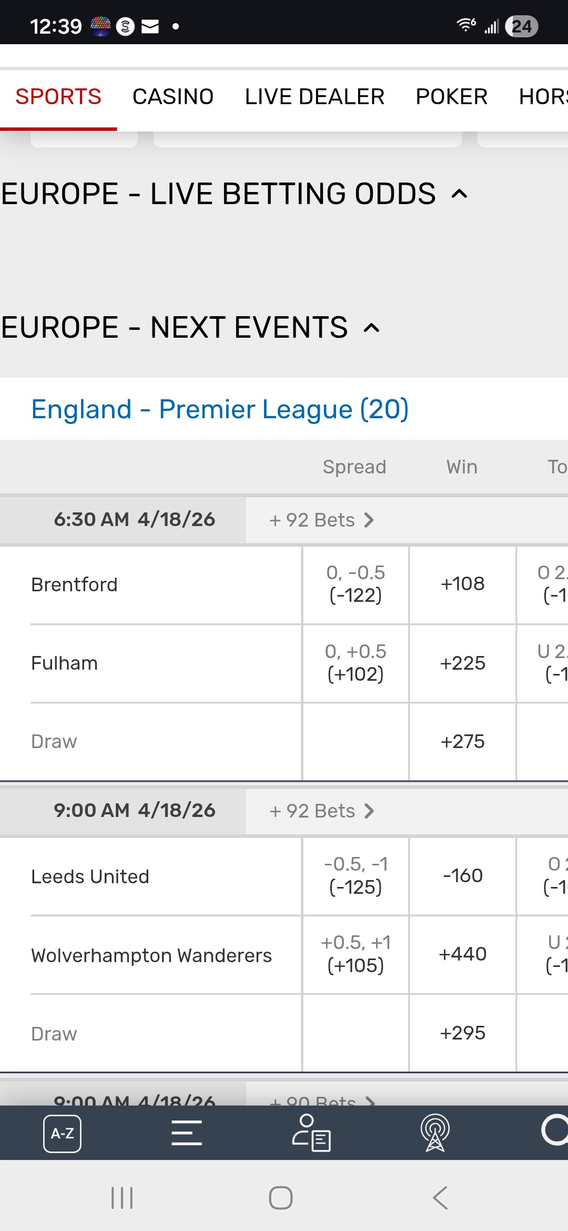Select Wolverhampton Wanderers win odds +440
The width and height of the screenshot is (568, 1231).
[x=462, y=954]
